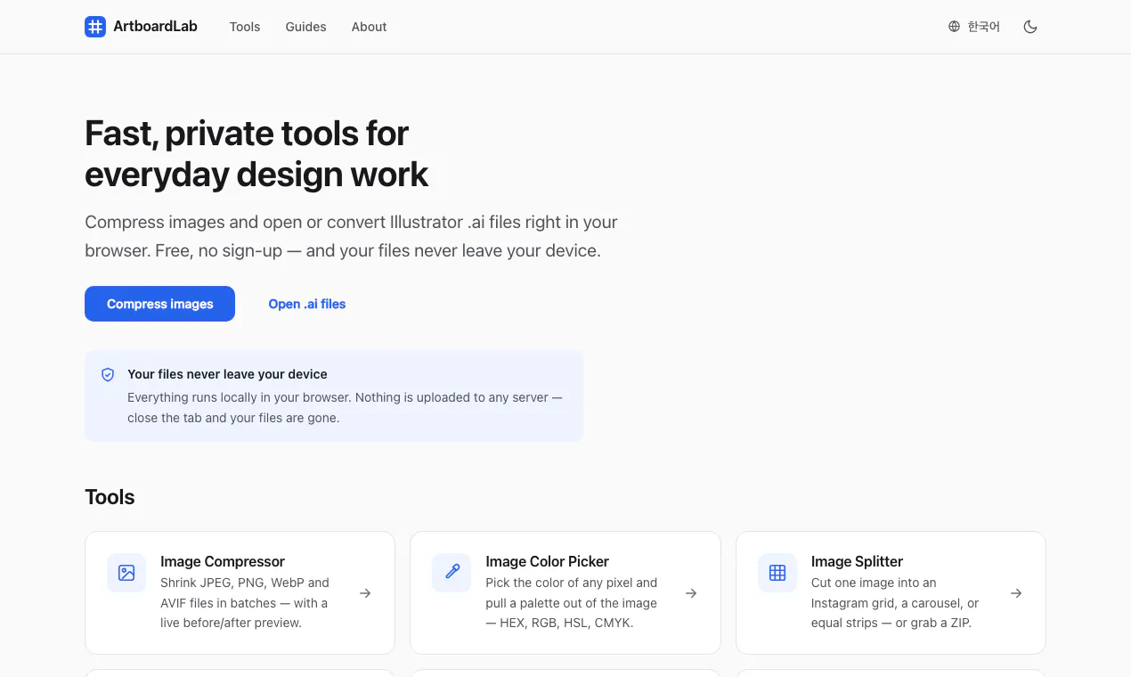The image size is (1131, 677).
Task: Click the Image Color Picker arrow
Action: [x=691, y=593]
